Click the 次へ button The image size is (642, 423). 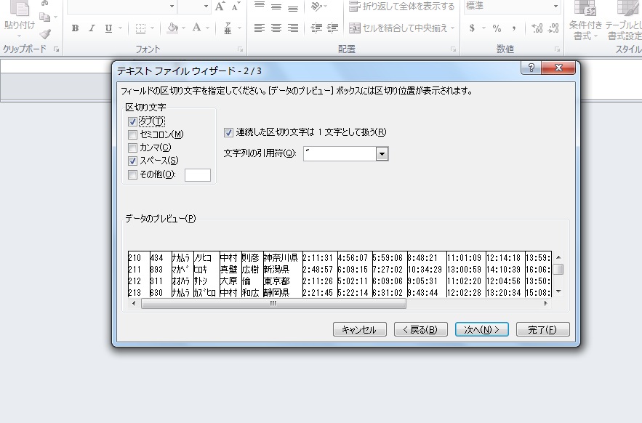[x=481, y=329]
